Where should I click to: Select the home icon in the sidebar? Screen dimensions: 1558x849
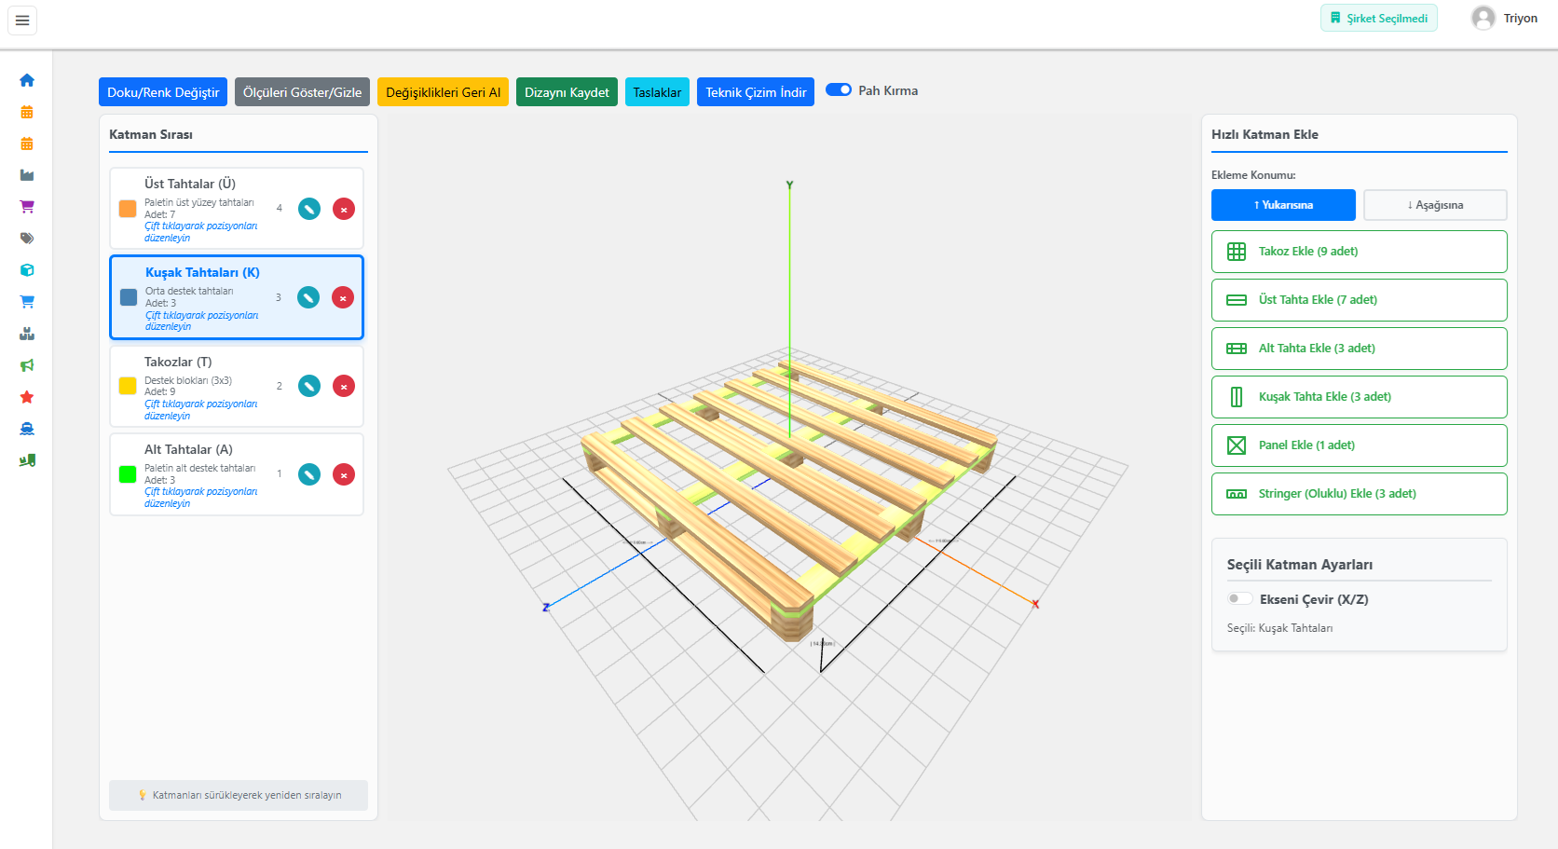pyautogui.click(x=26, y=80)
